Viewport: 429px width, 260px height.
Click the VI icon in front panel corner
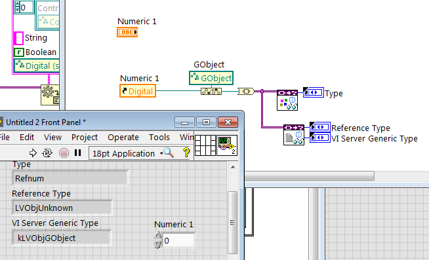[227, 145]
